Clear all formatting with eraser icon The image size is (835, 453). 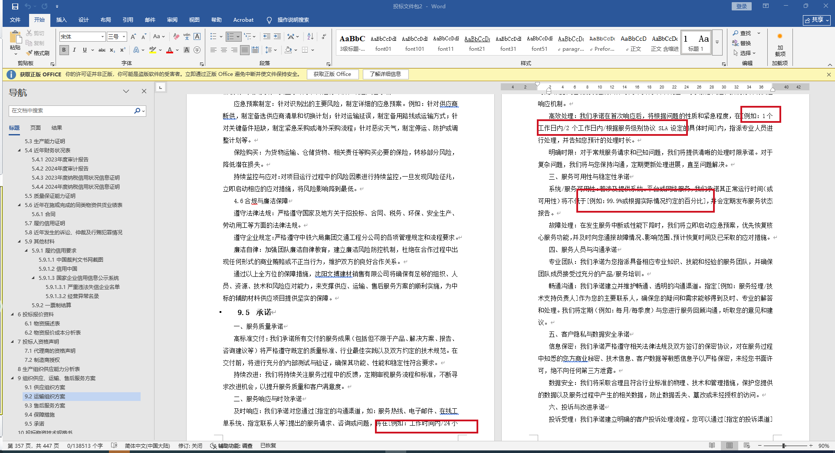[x=176, y=37]
